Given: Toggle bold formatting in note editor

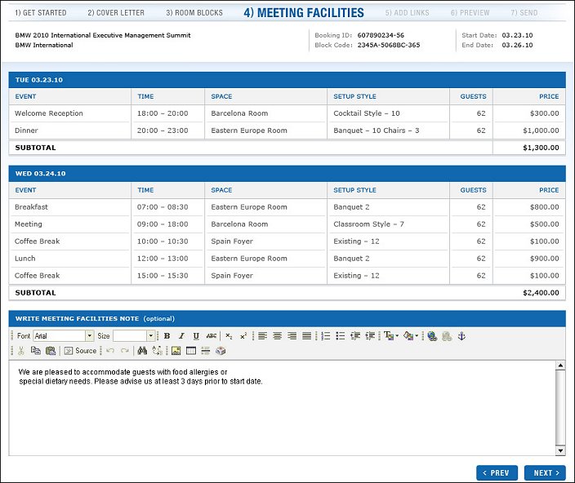Looking at the screenshot, I should [167, 336].
